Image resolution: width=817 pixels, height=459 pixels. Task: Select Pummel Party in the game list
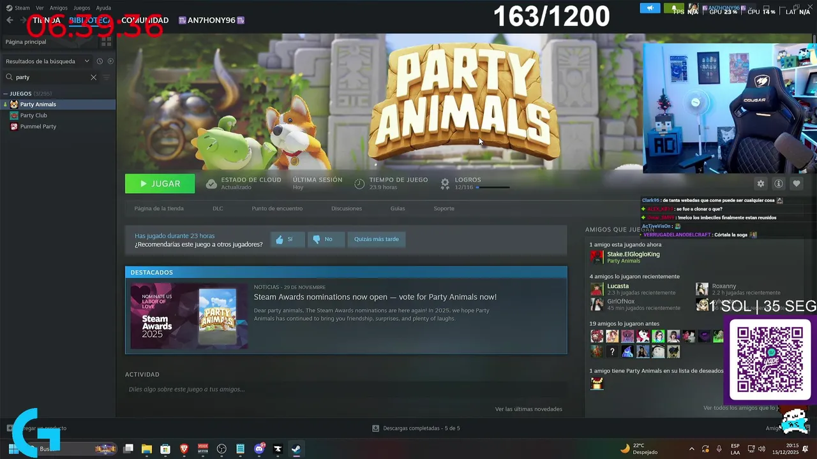tap(58, 126)
